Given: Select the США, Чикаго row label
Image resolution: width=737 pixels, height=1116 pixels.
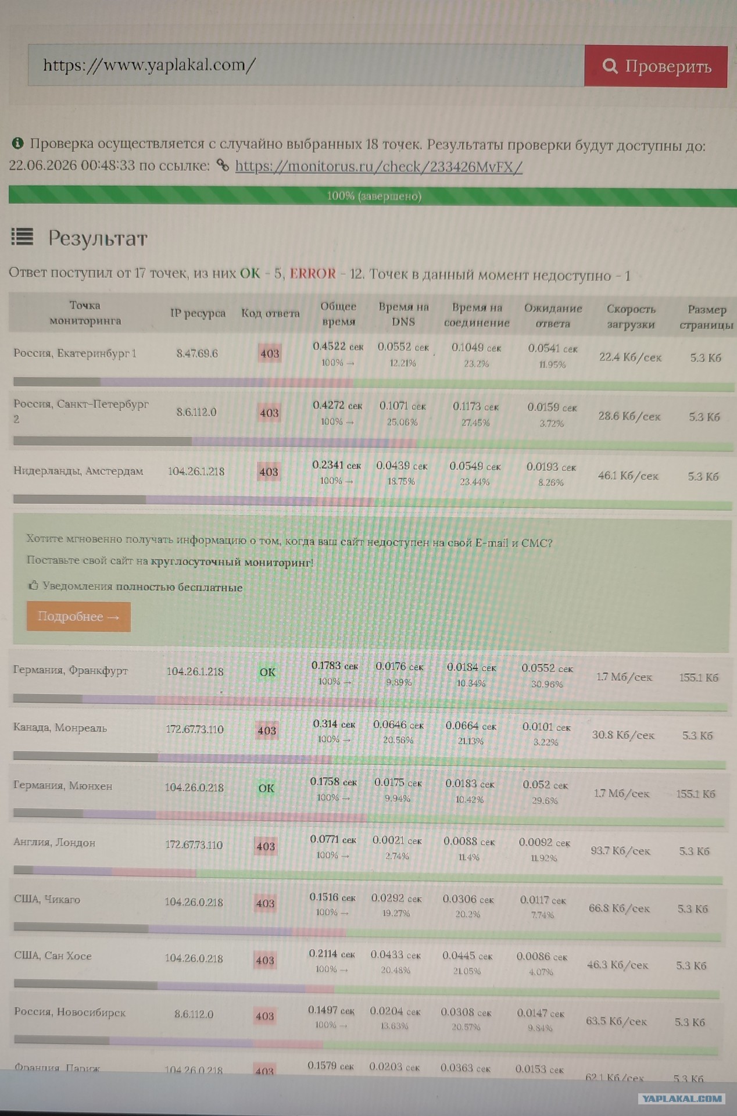Looking at the screenshot, I should point(47,900).
